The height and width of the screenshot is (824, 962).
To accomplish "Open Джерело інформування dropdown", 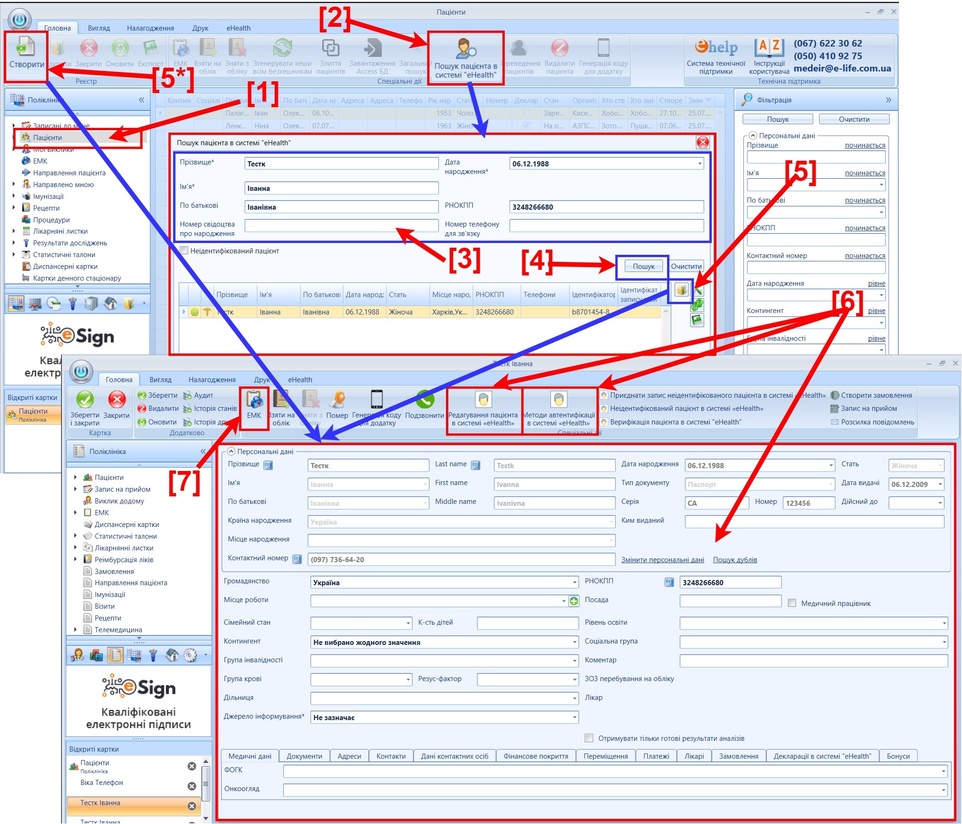I will coord(574,717).
